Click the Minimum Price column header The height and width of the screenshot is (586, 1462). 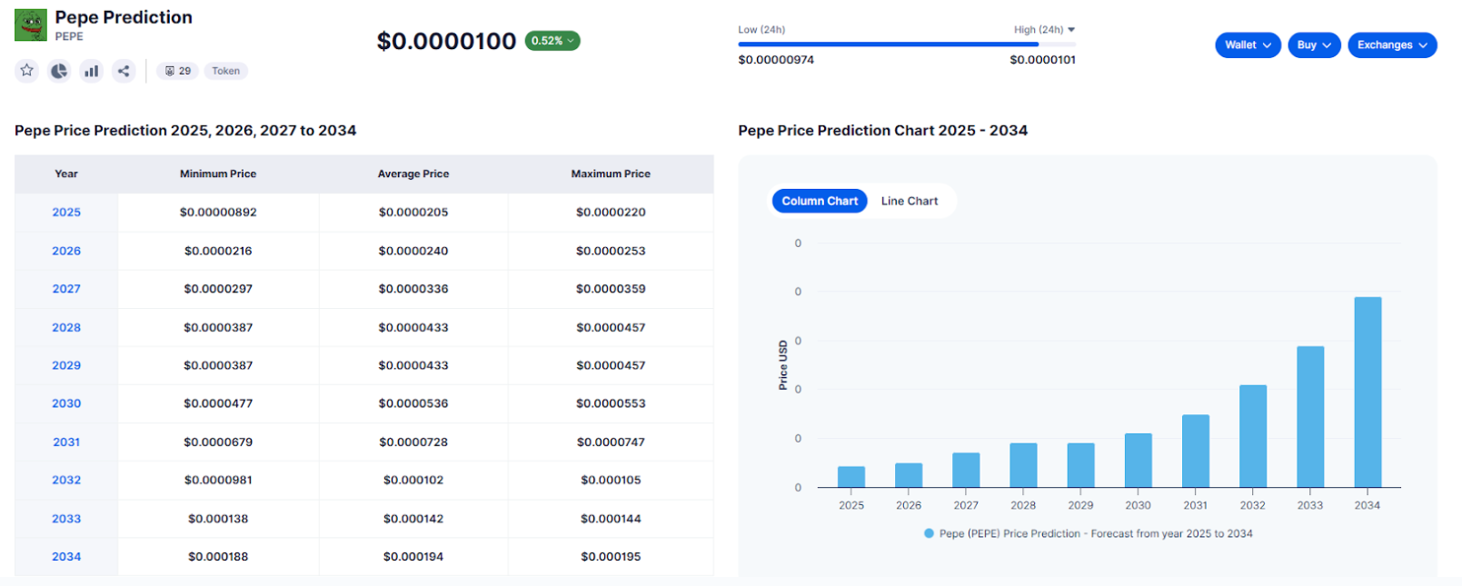coord(218,174)
